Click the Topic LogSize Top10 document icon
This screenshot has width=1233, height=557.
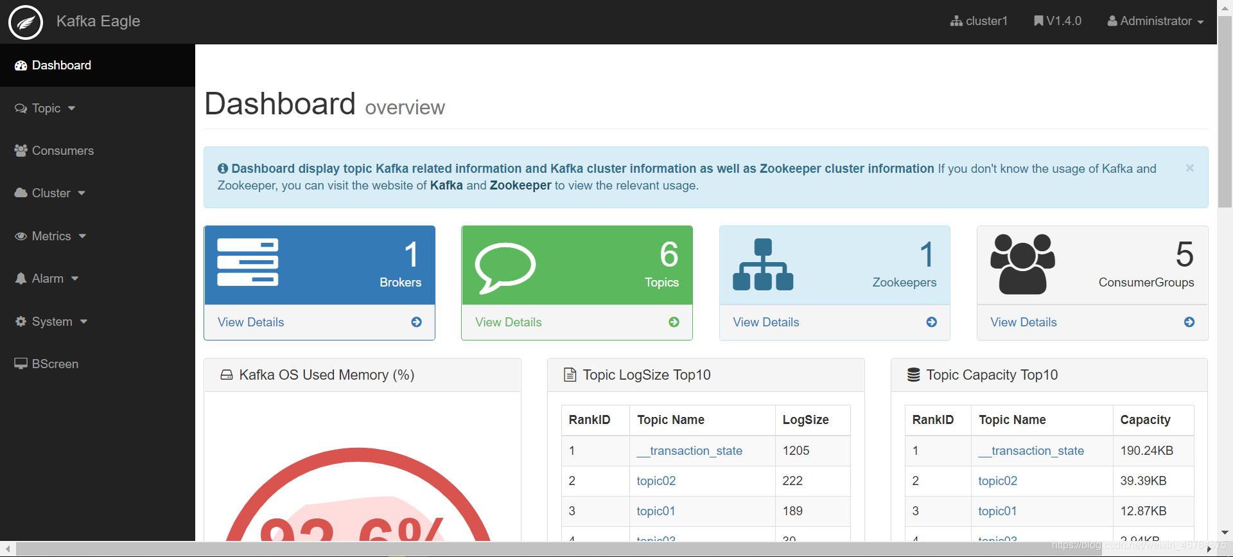click(x=570, y=375)
